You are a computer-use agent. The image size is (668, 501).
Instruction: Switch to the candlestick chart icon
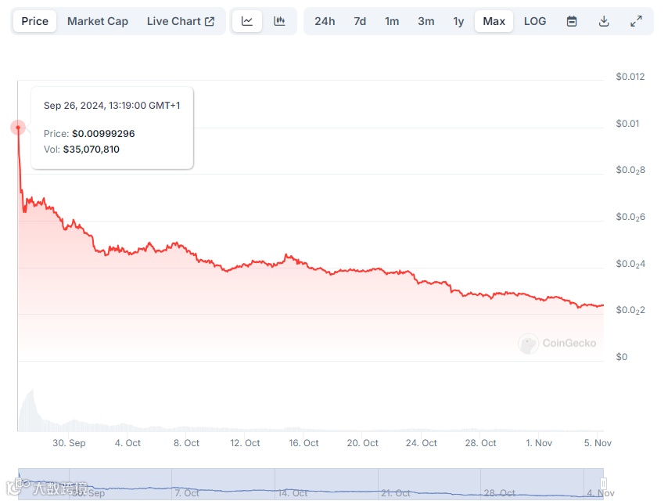[279, 21]
